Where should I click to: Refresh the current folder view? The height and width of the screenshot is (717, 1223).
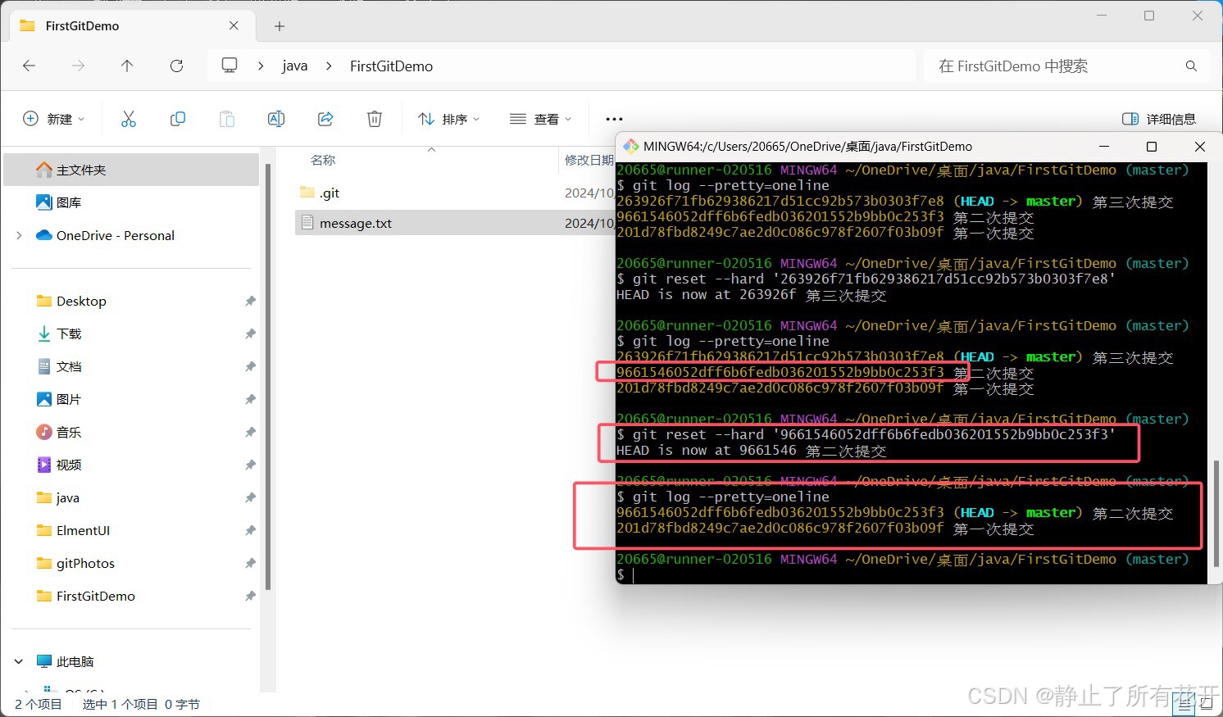tap(176, 66)
